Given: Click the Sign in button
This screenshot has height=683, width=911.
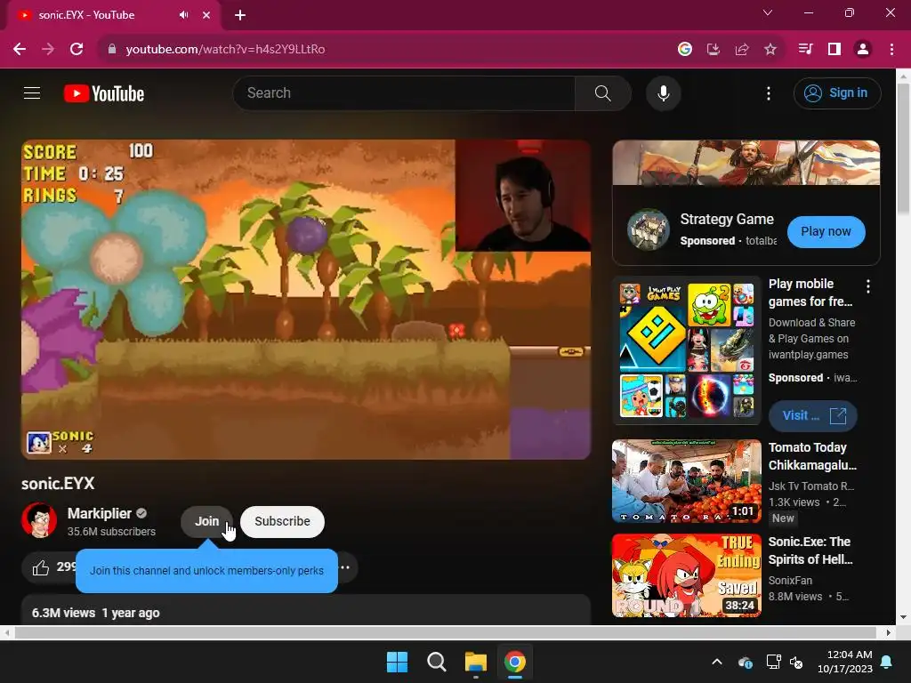Looking at the screenshot, I should coord(837,92).
